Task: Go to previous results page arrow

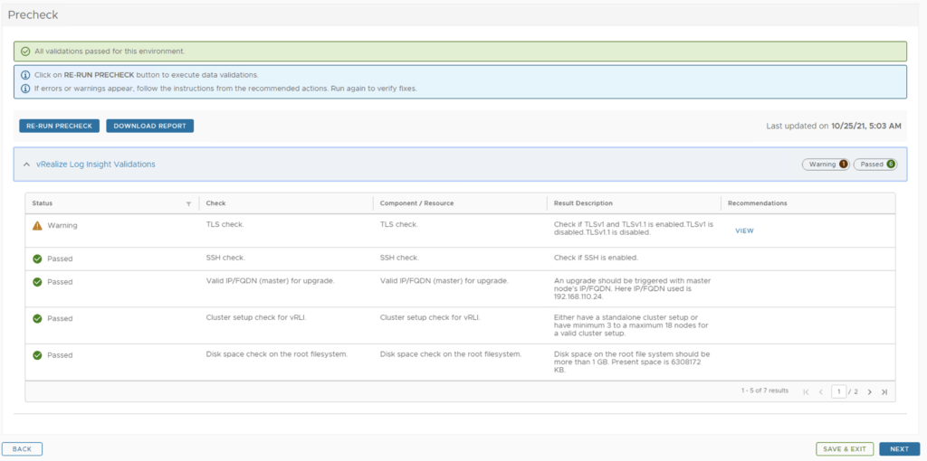Action: (820, 391)
